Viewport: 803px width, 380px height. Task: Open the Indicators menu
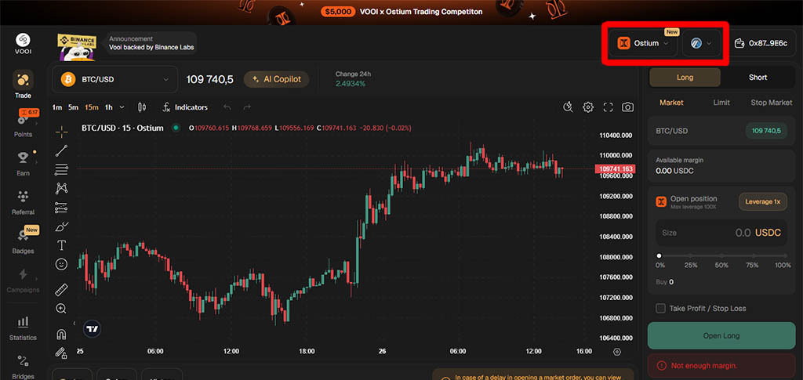185,107
